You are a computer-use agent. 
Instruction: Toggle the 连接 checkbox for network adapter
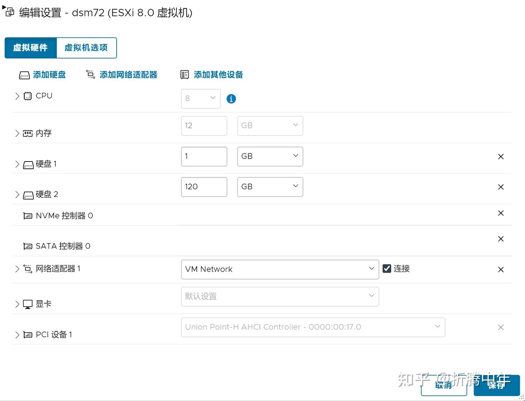tap(387, 269)
